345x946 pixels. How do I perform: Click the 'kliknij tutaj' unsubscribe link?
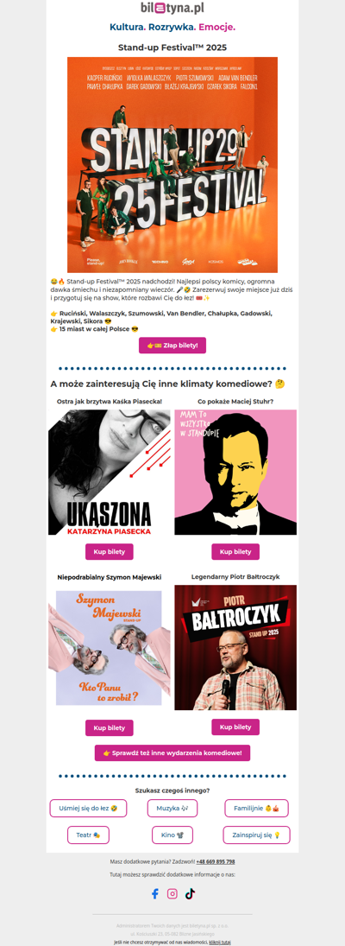220,942
